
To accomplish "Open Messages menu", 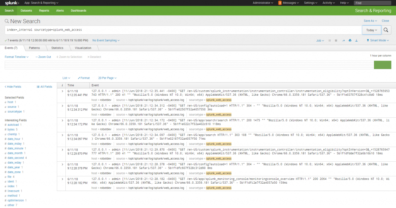I will pos(291,3).
